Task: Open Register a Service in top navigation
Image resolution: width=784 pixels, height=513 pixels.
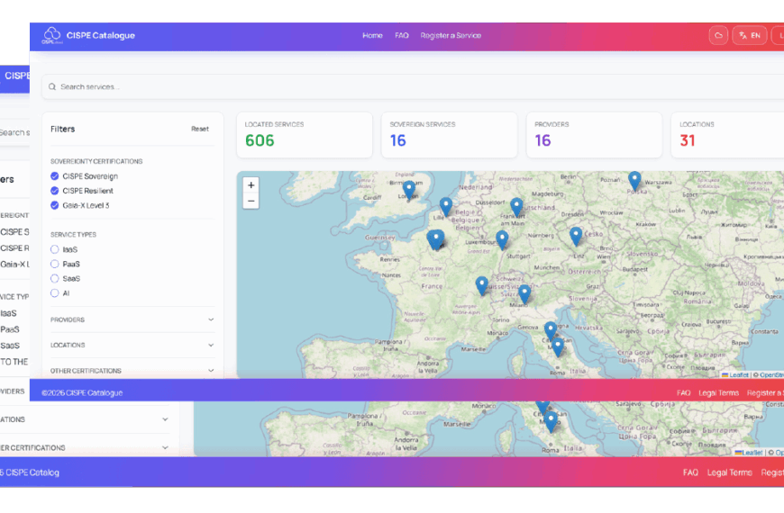Action: point(451,35)
